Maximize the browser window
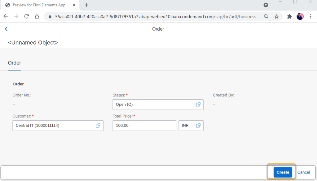This screenshot has width=317, height=181. click(x=295, y=2)
